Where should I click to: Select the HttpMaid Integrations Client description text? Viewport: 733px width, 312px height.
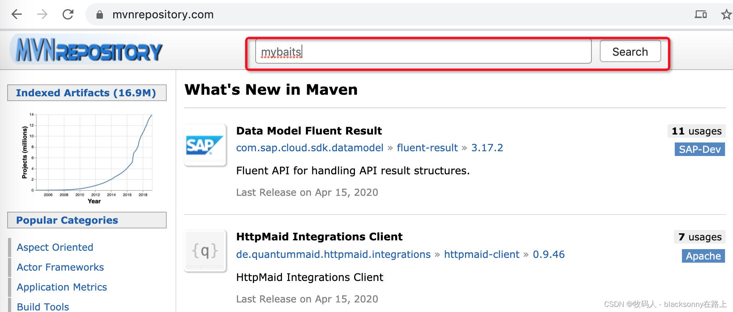tap(309, 277)
